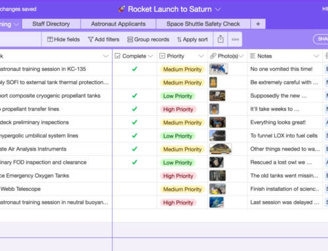
Task: Open the Priority column dropdown arrow
Action: coord(201,56)
